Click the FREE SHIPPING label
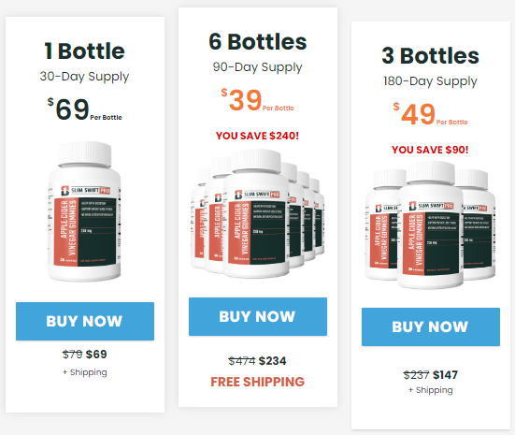Screen dimensions: 515x435 [258, 382]
